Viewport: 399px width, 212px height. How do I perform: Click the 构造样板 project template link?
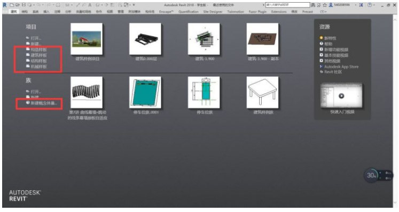(37, 50)
